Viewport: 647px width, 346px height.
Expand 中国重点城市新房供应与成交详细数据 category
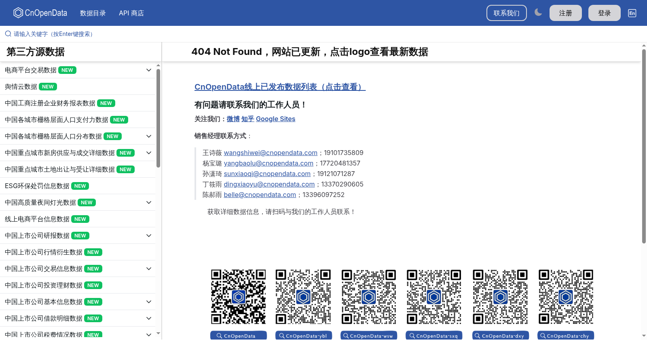(x=149, y=153)
